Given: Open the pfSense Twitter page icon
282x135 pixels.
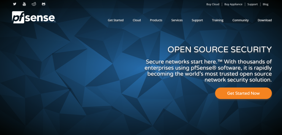Looking at the screenshot, I should coord(15,4).
